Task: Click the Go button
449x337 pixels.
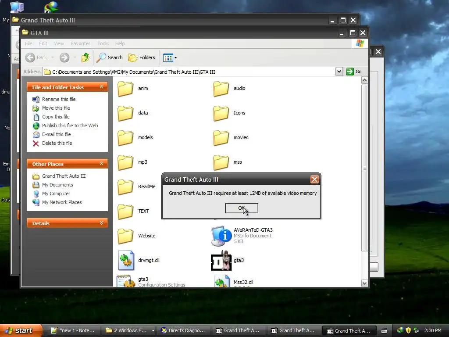Action: pos(354,72)
